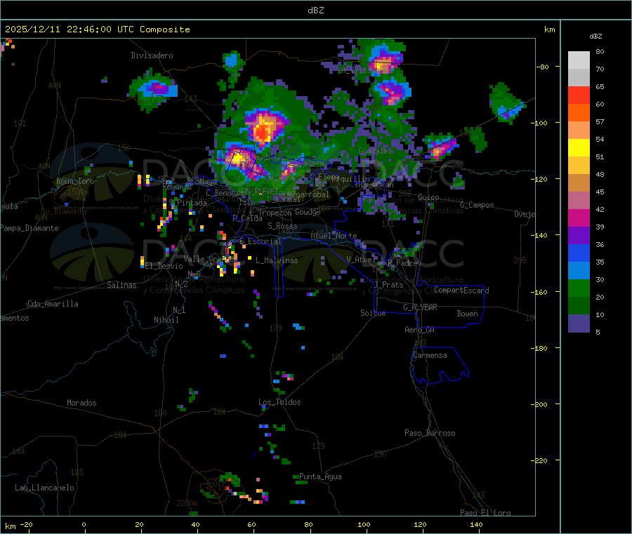Click the L_Malvinas label
Screen dimensions: 632x534
click(277, 260)
